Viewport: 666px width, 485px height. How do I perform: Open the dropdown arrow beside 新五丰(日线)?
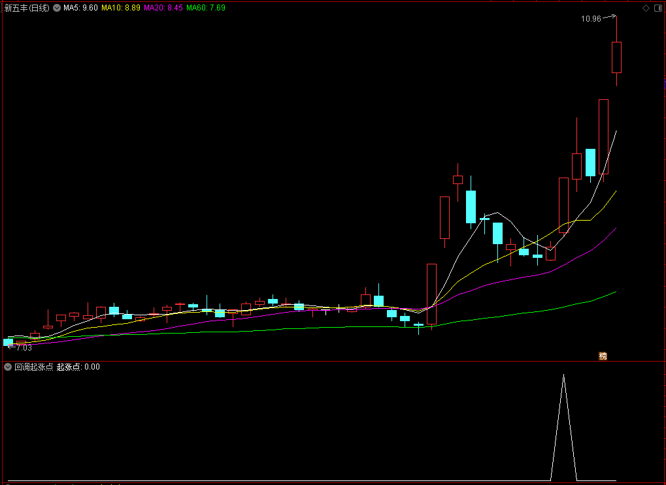pos(57,8)
